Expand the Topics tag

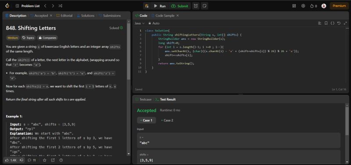(x=28, y=38)
